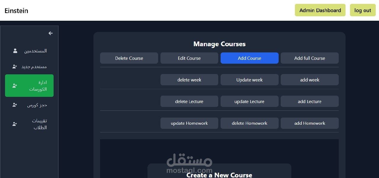
Task: Click the update Homework button
Action: click(189, 123)
